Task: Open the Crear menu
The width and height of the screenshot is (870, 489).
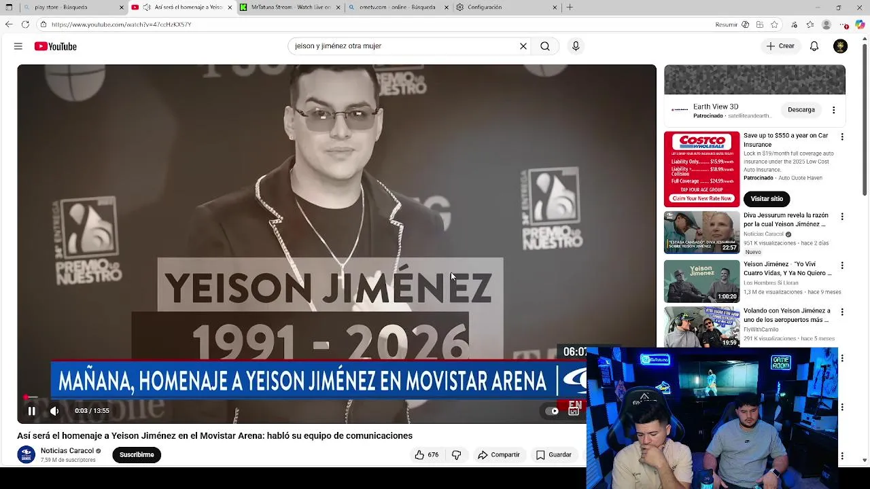Action: (780, 46)
